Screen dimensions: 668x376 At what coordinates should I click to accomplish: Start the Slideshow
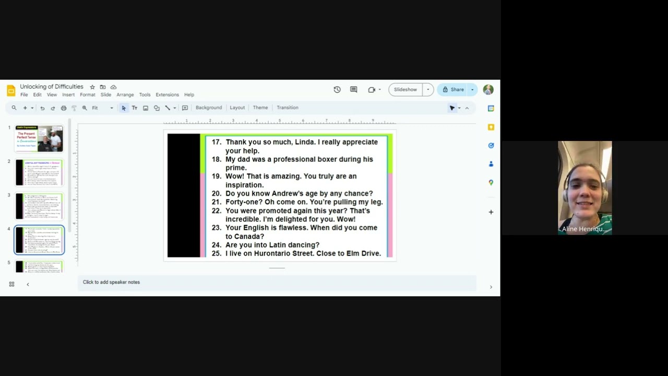(405, 90)
